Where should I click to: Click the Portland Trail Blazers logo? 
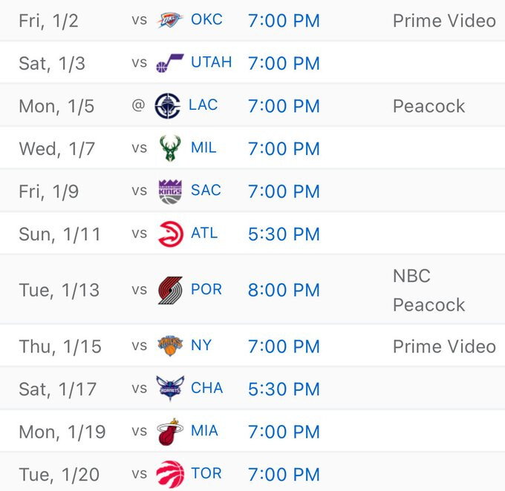pyautogui.click(x=170, y=290)
